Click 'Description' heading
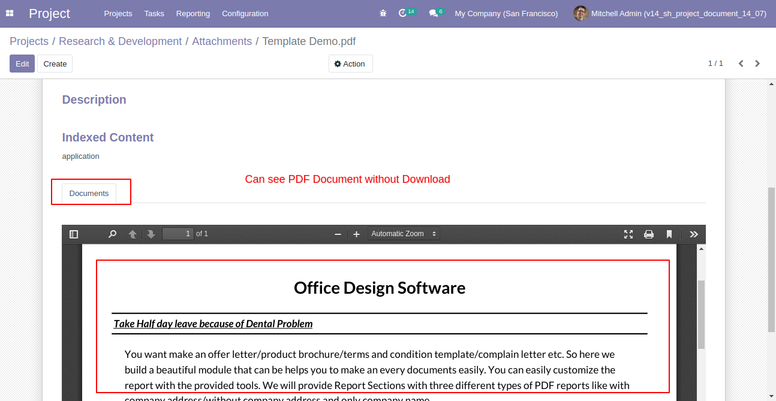Viewport: 776px width, 401px height. pos(94,100)
